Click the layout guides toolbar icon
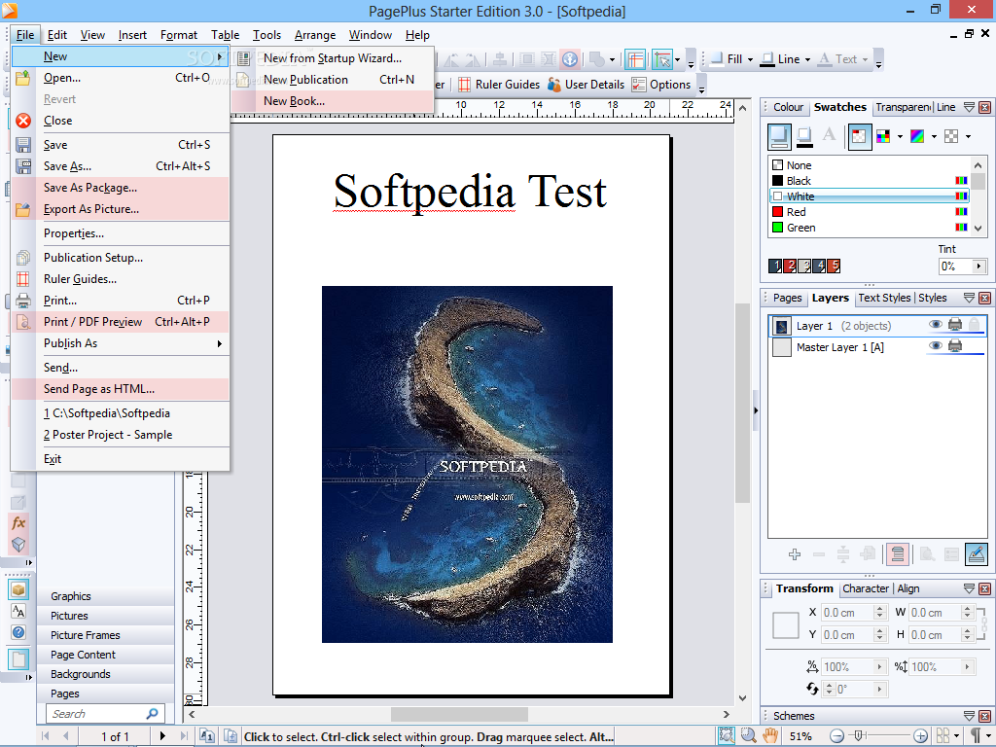 click(x=635, y=59)
